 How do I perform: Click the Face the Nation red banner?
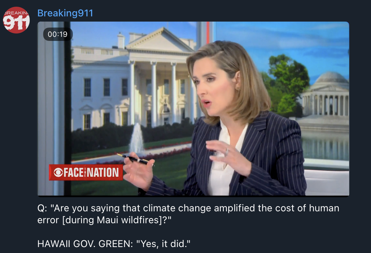pos(86,173)
